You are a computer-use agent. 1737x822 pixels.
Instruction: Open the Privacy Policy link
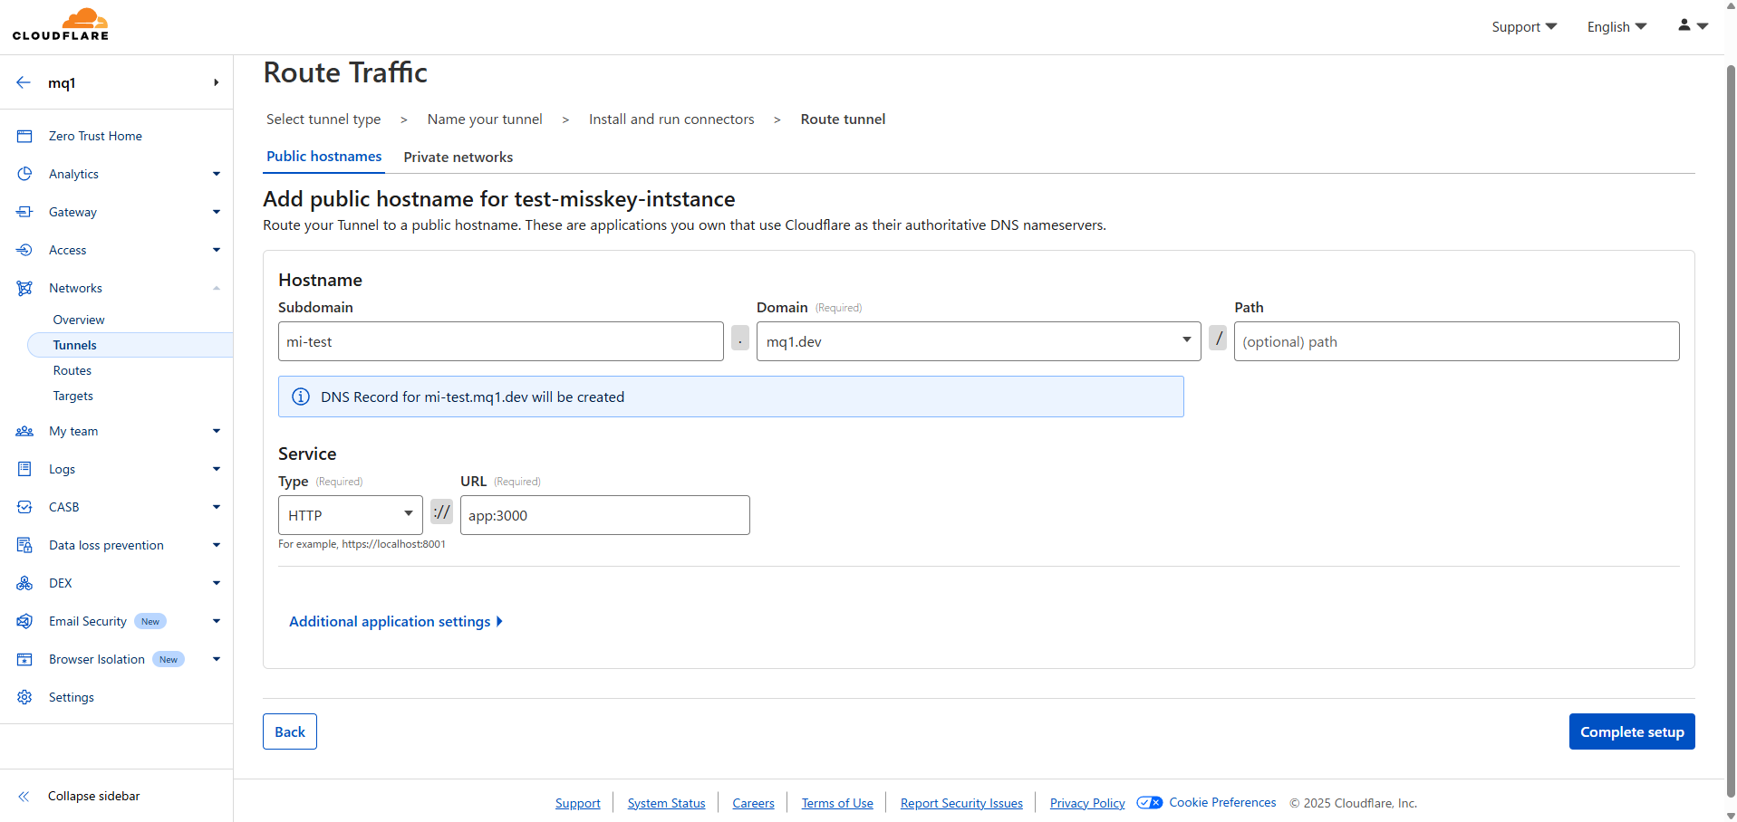[1087, 803]
